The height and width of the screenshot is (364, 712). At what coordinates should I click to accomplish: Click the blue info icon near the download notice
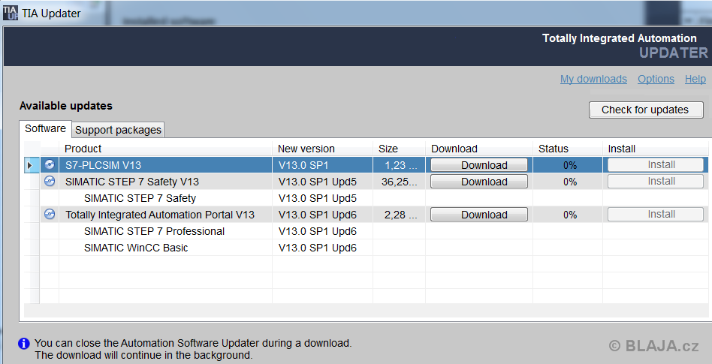coord(23,344)
